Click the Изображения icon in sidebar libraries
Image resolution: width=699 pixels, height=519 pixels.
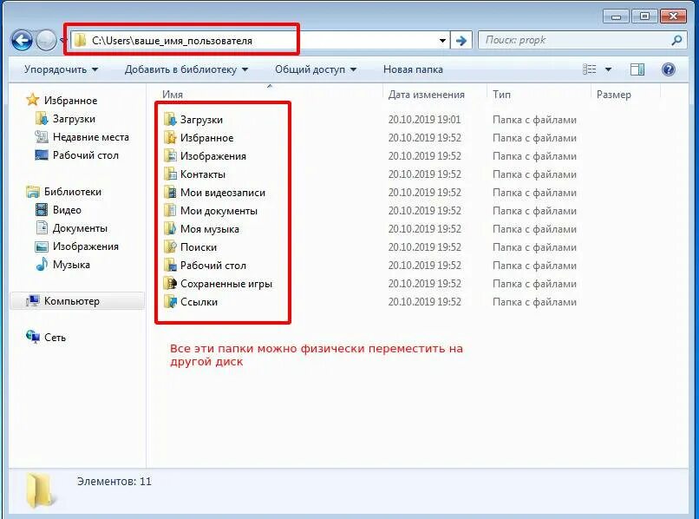tap(41, 246)
